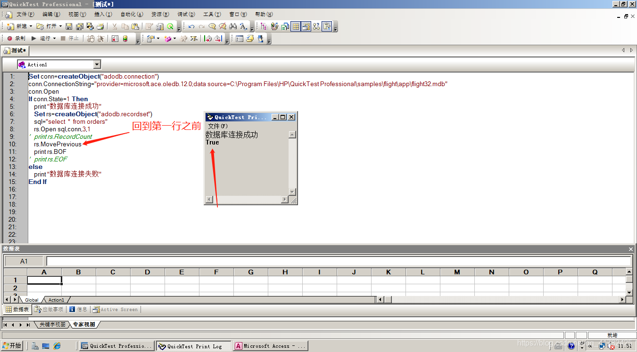Launch Internet Explorer from quick launch
The height and width of the screenshot is (352, 637).
pyautogui.click(x=57, y=346)
